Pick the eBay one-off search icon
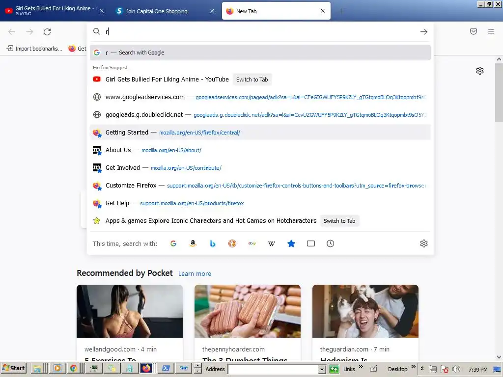 coord(252,243)
